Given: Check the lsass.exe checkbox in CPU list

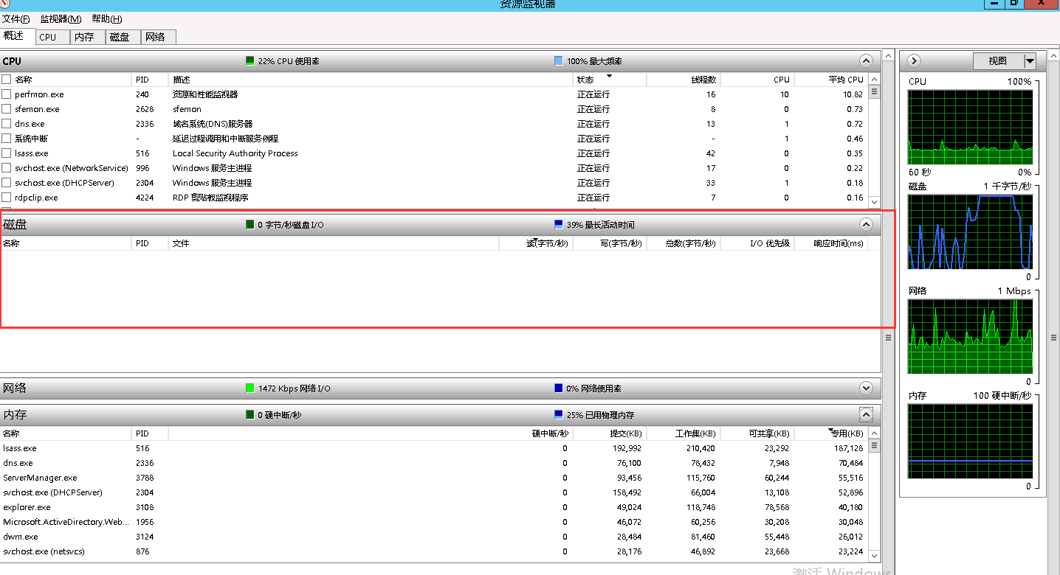Looking at the screenshot, I should coord(7,153).
